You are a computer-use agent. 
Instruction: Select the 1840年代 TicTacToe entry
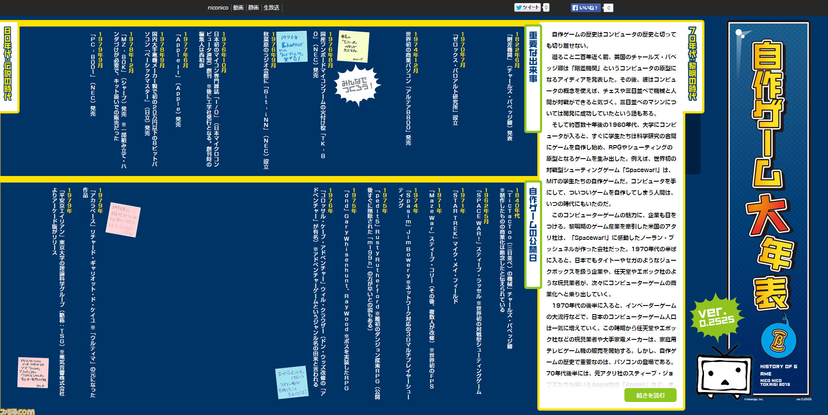[510, 269]
